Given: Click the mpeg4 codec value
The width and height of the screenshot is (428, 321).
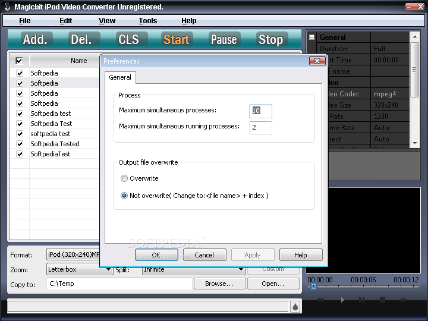Looking at the screenshot, I should [385, 94].
